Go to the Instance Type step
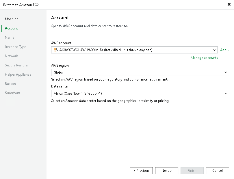 (15, 46)
